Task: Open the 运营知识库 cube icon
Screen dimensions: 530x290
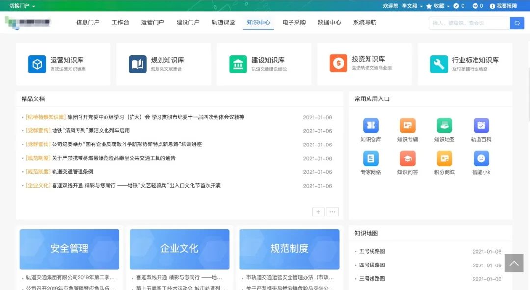Action: point(37,64)
